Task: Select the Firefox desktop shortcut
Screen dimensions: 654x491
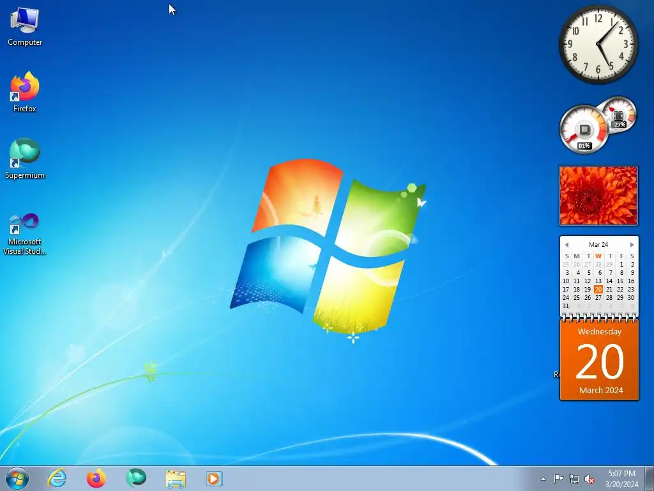Action: pos(25,92)
